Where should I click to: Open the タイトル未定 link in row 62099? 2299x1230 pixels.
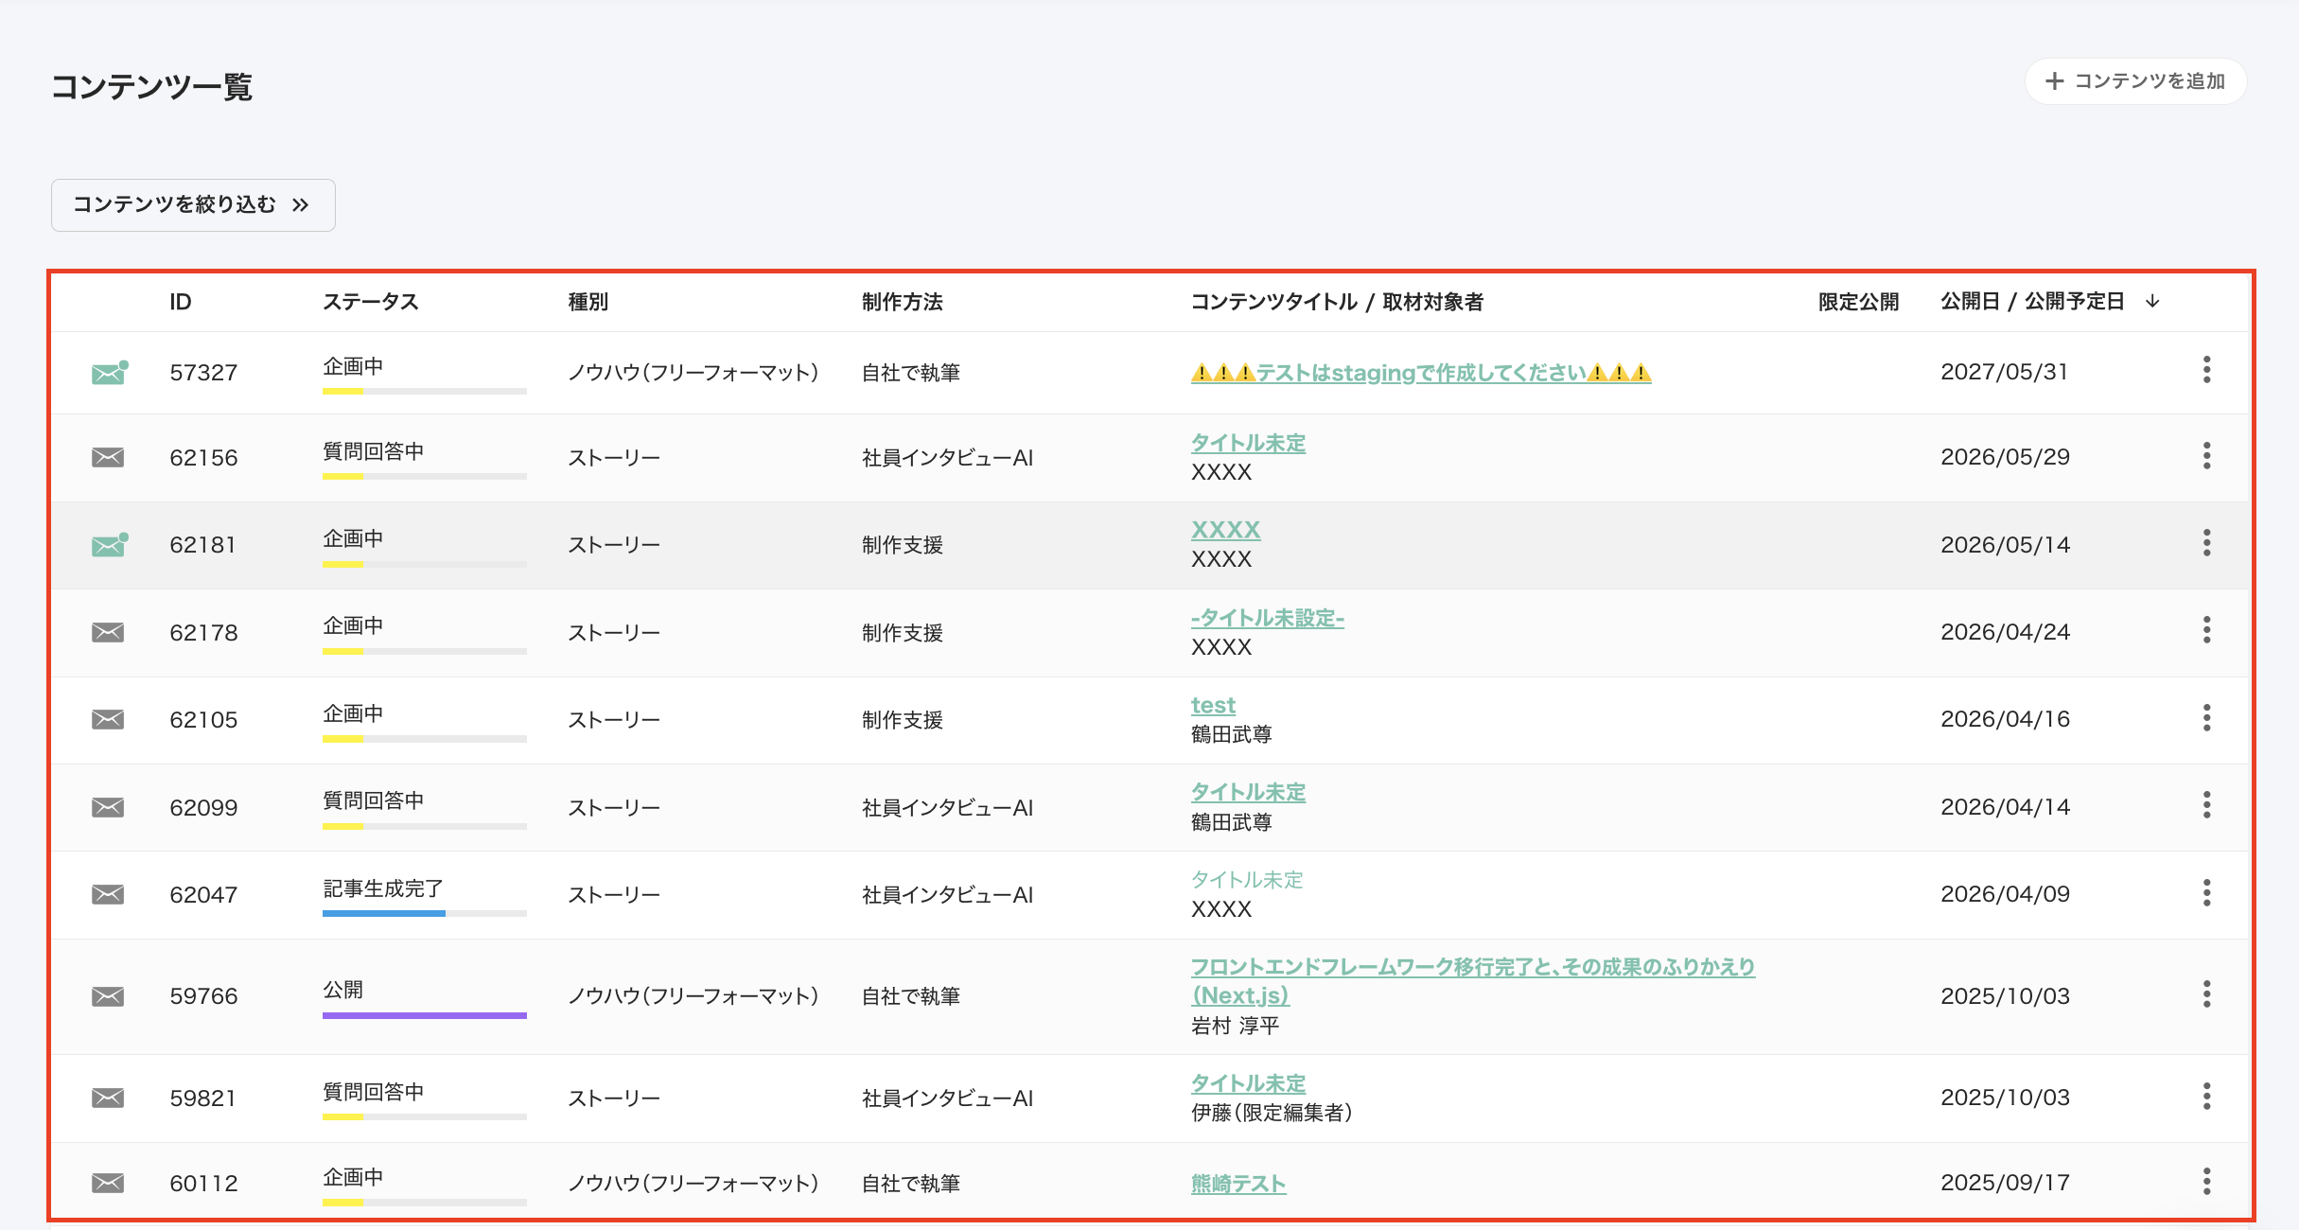[x=1248, y=792]
